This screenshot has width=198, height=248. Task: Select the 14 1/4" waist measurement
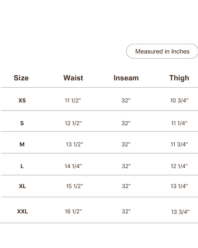coord(73,166)
